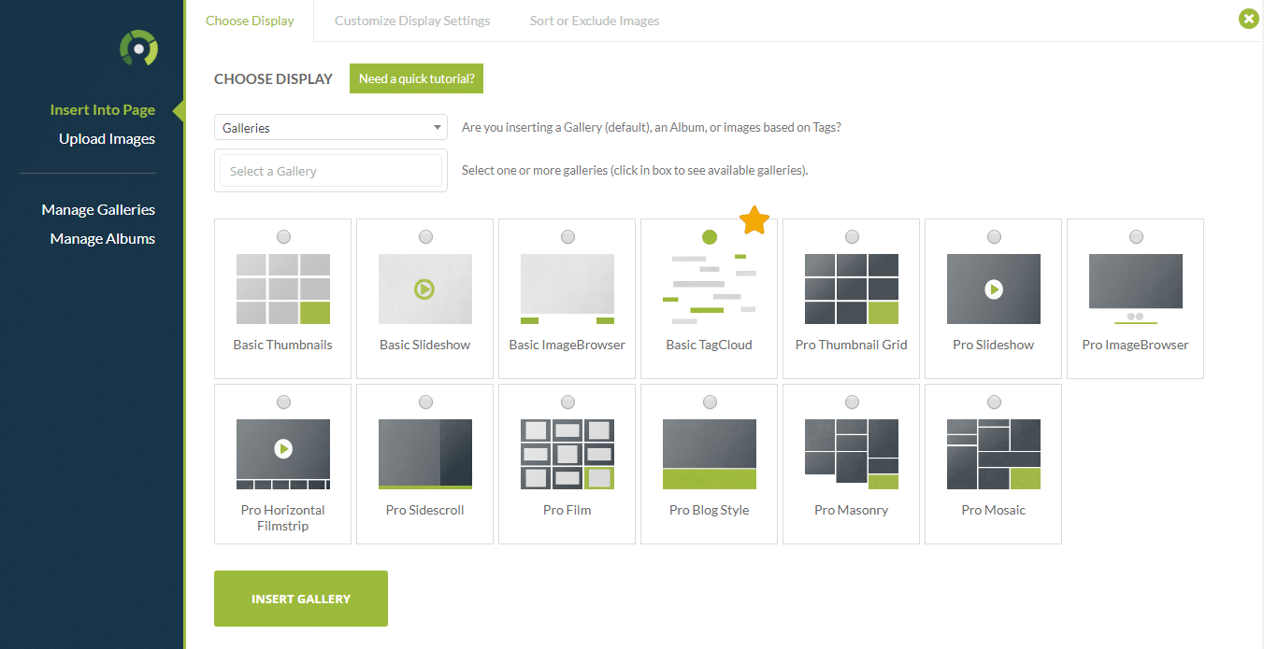Click the Basic Thumbnails label
1264x649 pixels.
point(283,345)
